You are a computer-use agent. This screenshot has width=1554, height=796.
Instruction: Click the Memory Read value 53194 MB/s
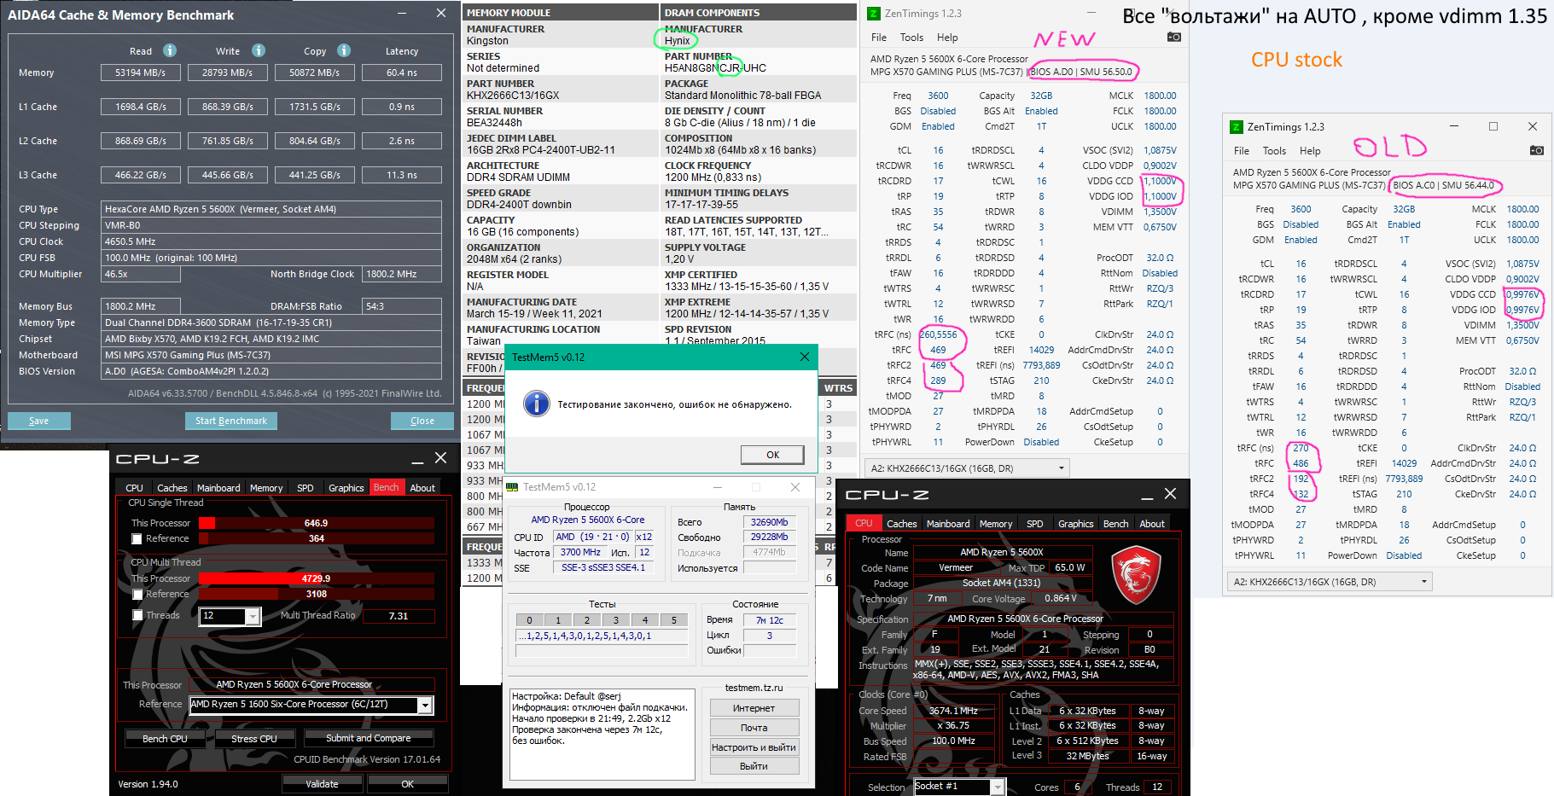click(x=141, y=73)
